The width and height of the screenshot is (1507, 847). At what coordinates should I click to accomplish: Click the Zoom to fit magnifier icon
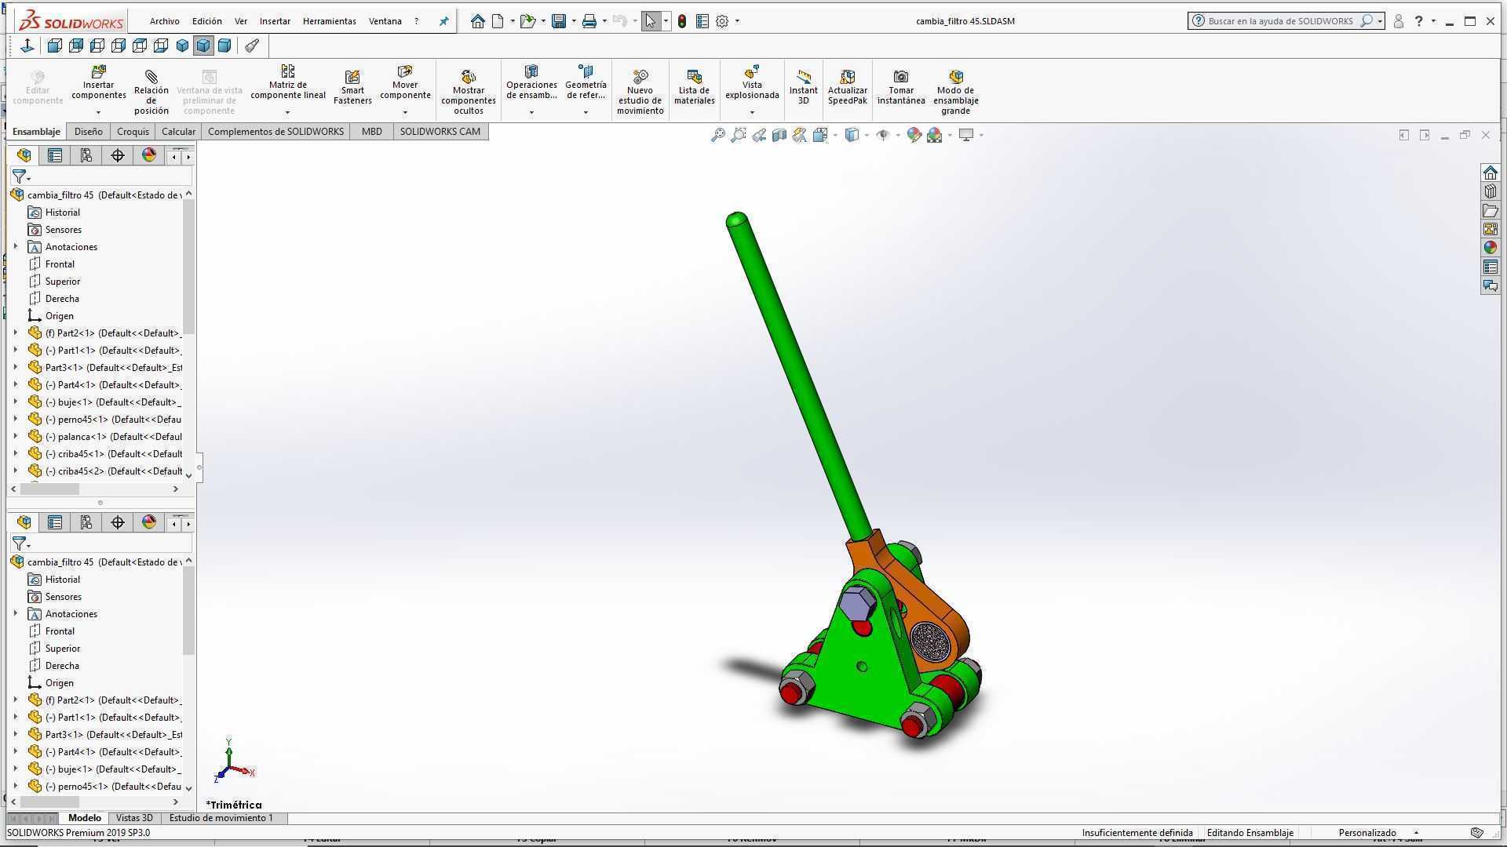pos(718,135)
